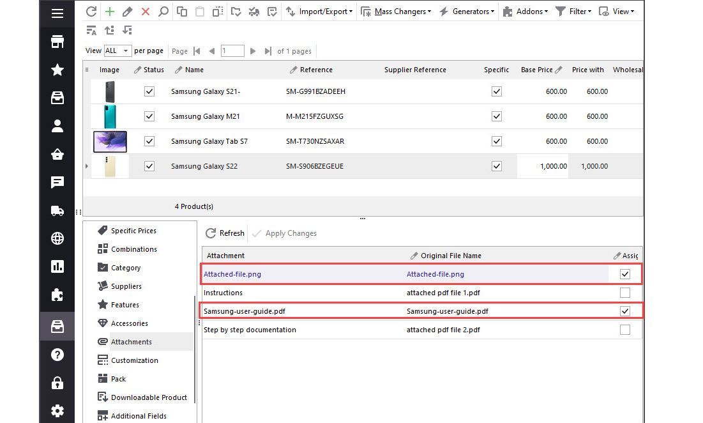Delete product with red X icon

coord(146,12)
